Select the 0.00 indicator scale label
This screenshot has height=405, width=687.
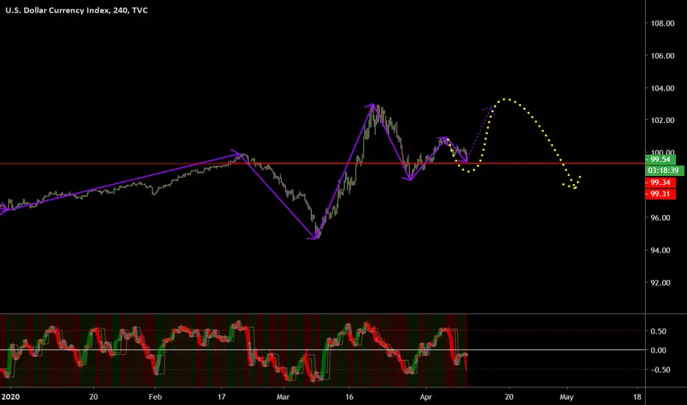tap(658, 351)
